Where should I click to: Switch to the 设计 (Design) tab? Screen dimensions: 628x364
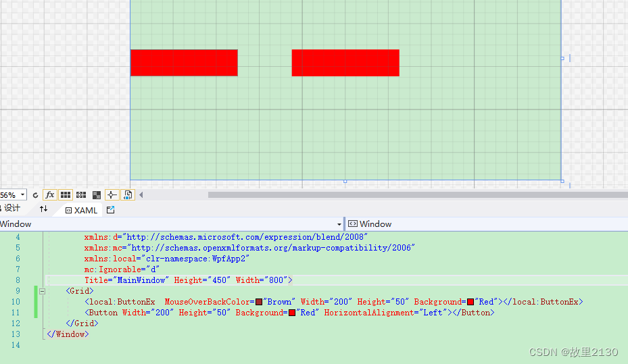click(x=11, y=208)
